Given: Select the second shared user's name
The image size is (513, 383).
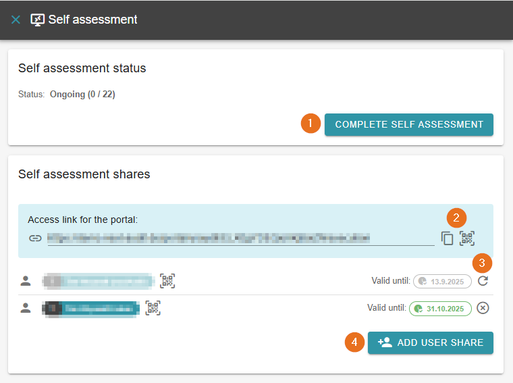Looking at the screenshot, I should (91, 308).
